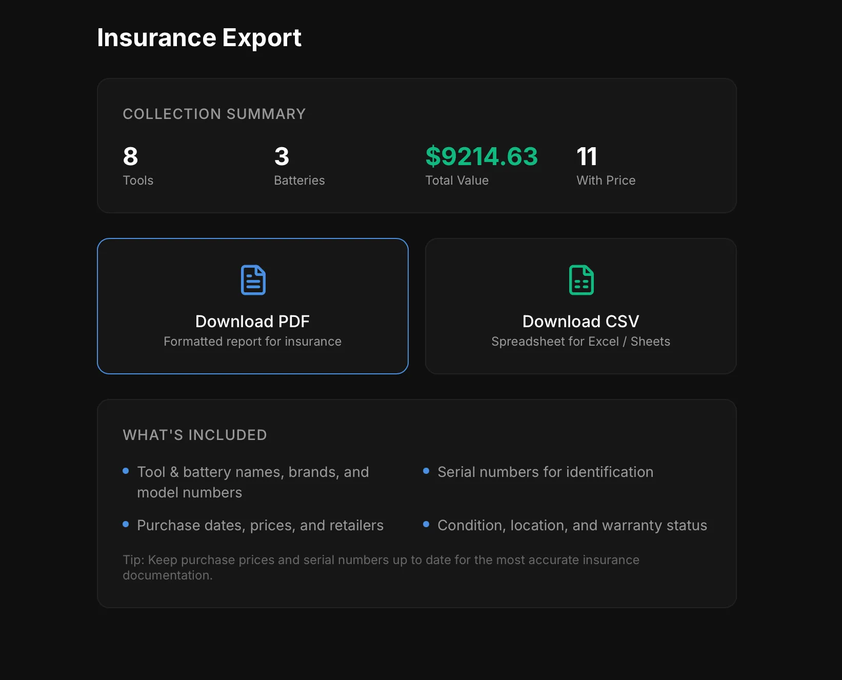The height and width of the screenshot is (680, 842).
Task: Click the Condition, location, and warranty status bullet
Action: click(x=572, y=525)
